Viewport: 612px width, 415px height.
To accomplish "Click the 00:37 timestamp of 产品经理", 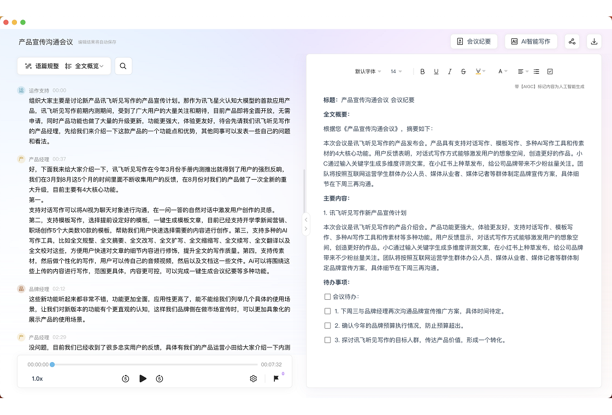I will 60,159.
